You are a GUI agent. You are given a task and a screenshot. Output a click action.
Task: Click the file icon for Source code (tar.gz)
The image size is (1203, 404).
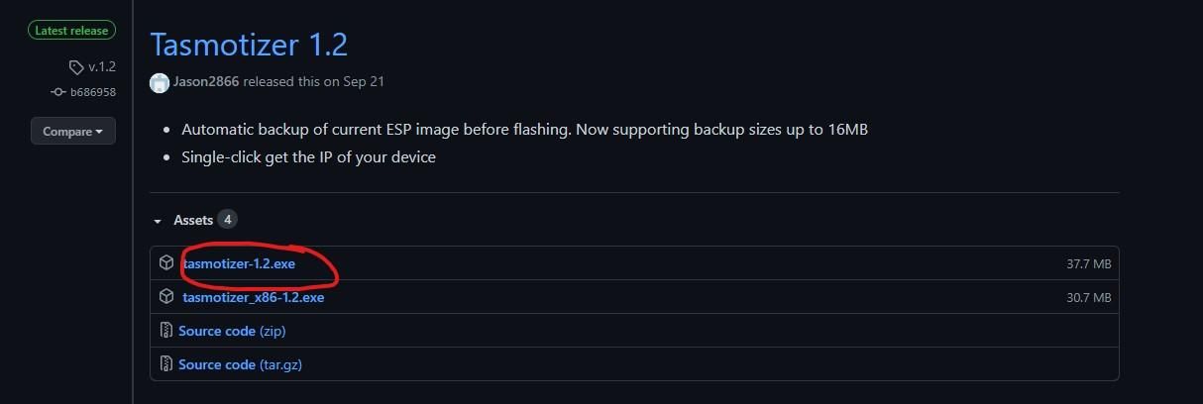click(166, 364)
